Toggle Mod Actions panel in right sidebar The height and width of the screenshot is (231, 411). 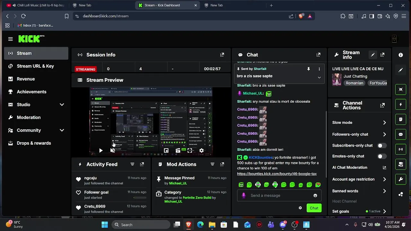(x=401, y=119)
